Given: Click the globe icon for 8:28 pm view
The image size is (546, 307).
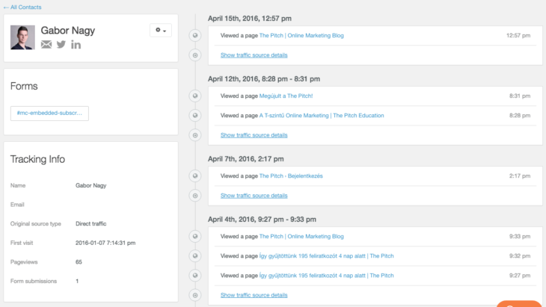Looking at the screenshot, I should point(195,116).
